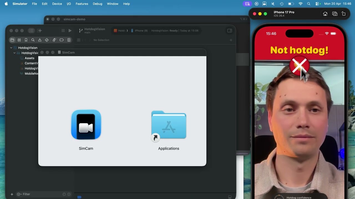Show the Bookmark navigator in Xcode
The width and height of the screenshot is (355, 199).
click(x=26, y=40)
